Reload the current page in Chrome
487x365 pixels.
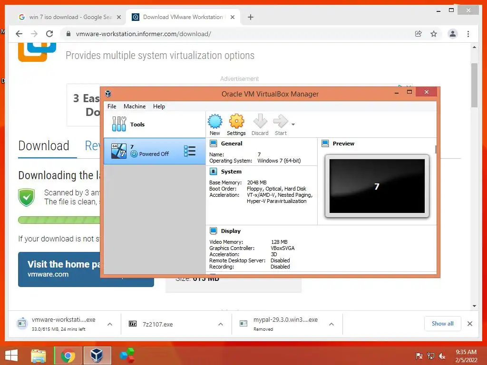(49, 34)
